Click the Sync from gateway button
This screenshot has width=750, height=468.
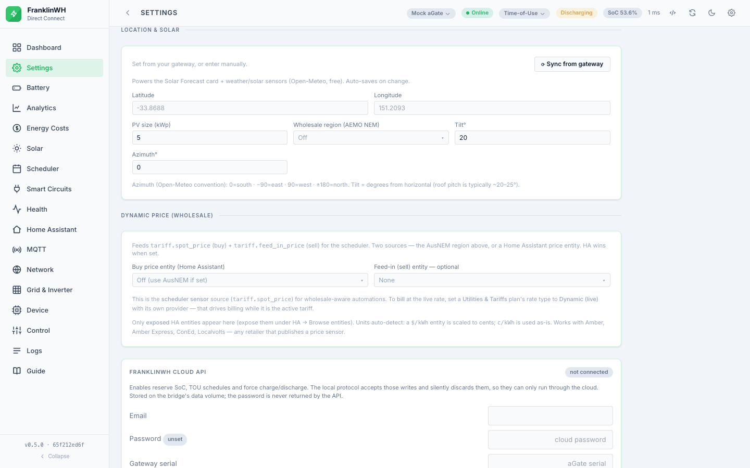tap(572, 64)
